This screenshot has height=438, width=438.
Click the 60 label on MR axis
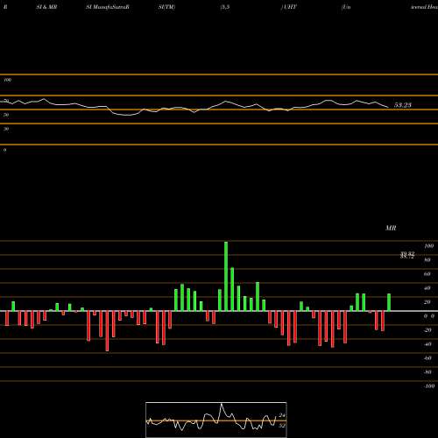click(427, 274)
